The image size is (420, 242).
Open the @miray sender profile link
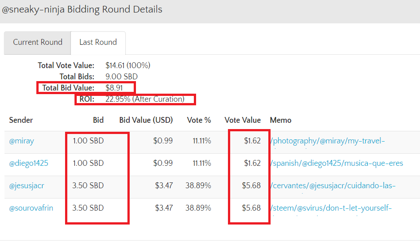(x=22, y=141)
